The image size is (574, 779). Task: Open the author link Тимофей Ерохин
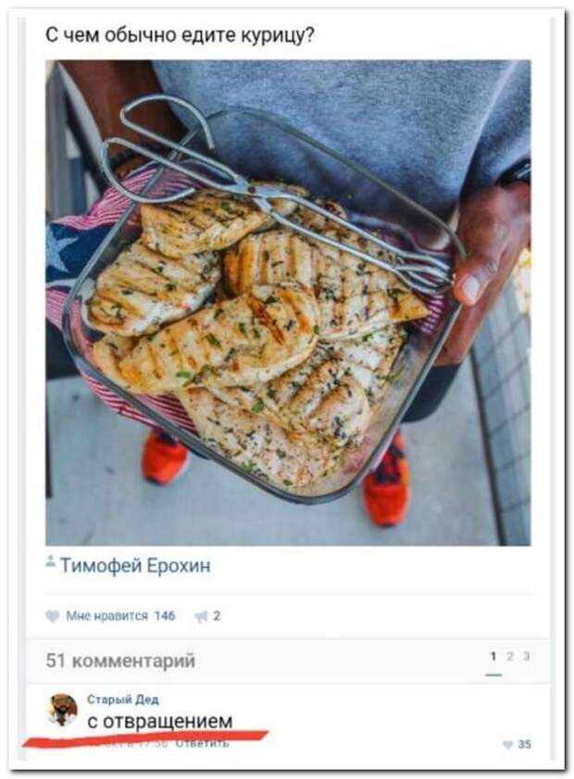pos(135,565)
